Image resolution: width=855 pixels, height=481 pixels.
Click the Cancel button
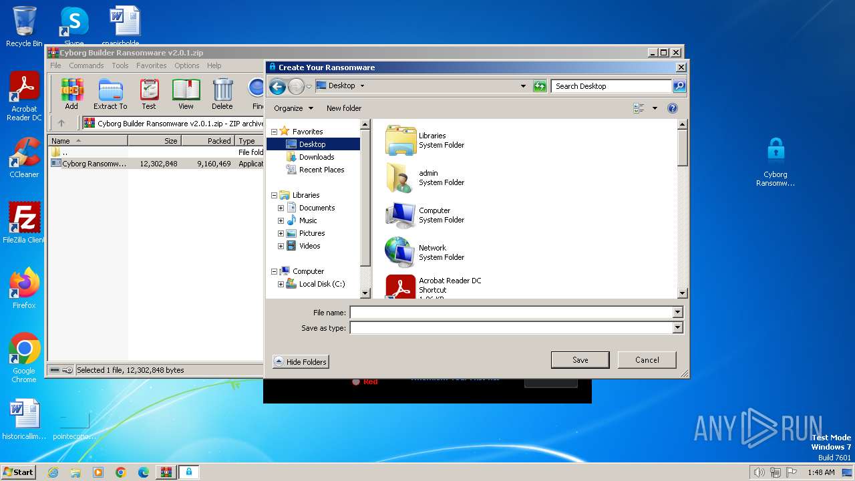point(647,359)
